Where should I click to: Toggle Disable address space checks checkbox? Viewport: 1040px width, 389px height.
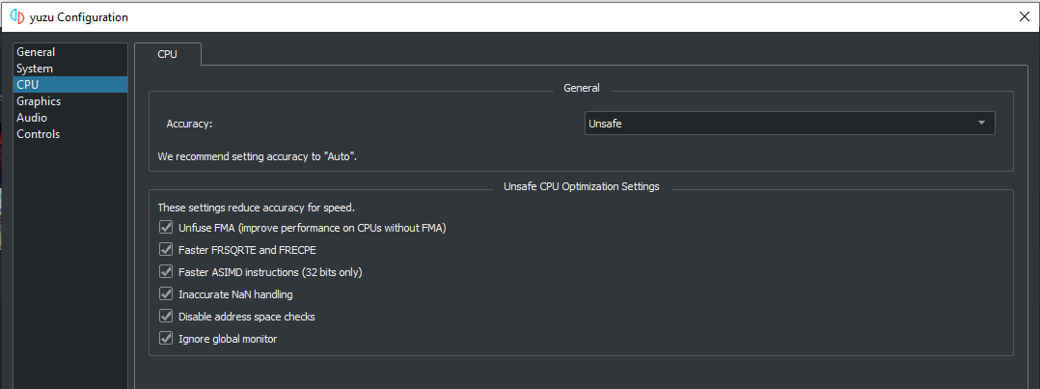click(166, 316)
